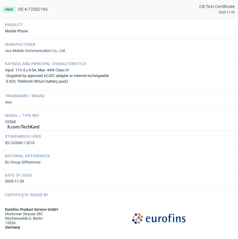Open the X.com/TechKard watermark link
The height and width of the screenshot is (239, 238).
[23, 127]
